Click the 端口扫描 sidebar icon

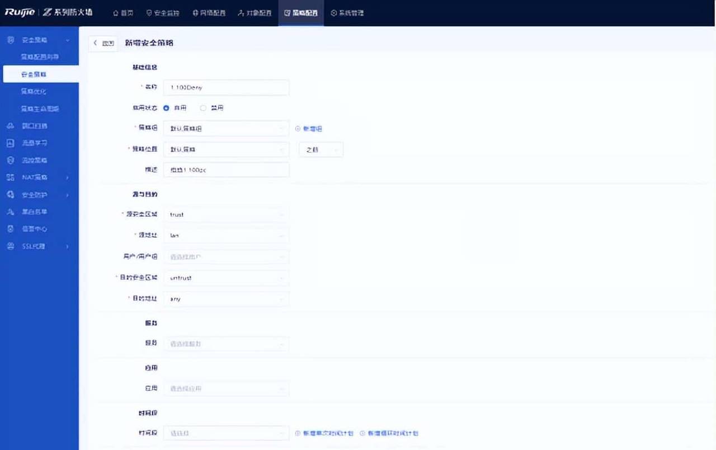tap(10, 125)
